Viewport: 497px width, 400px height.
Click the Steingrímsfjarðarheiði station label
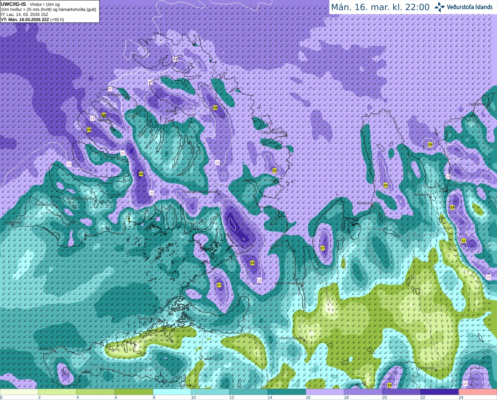click(x=201, y=192)
